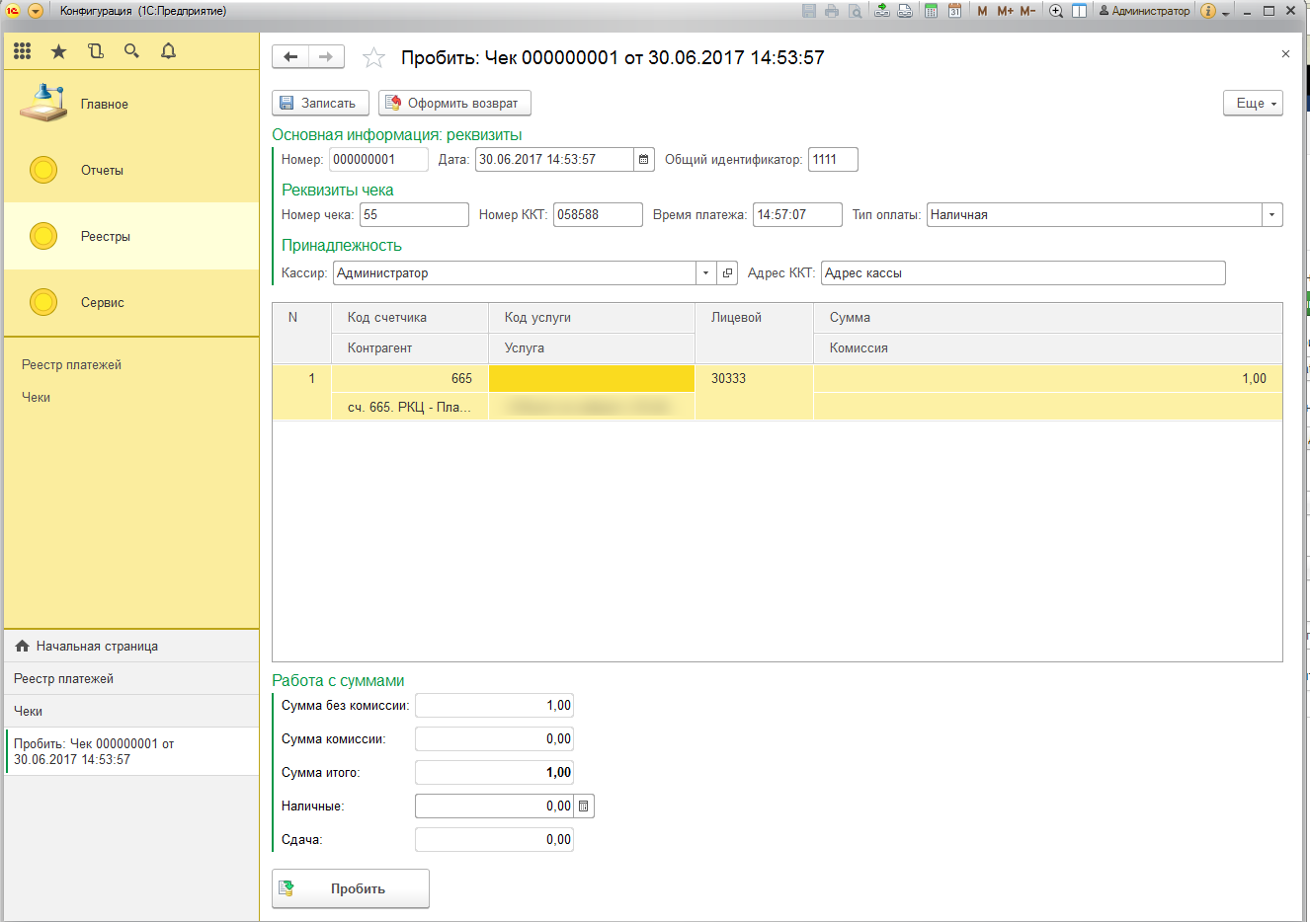Expand the Тип оплаты dropdown
The image size is (1310, 922).
pos(1271,215)
